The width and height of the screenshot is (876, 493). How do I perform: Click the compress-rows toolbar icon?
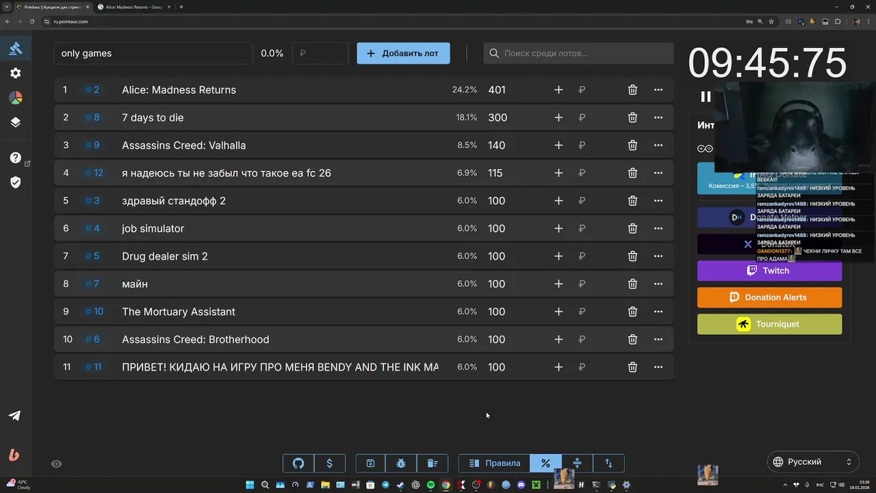[577, 463]
